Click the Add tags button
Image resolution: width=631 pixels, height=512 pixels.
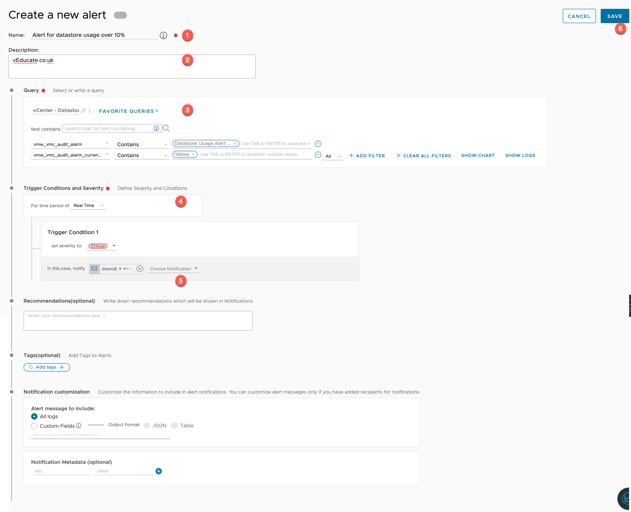[47, 367]
